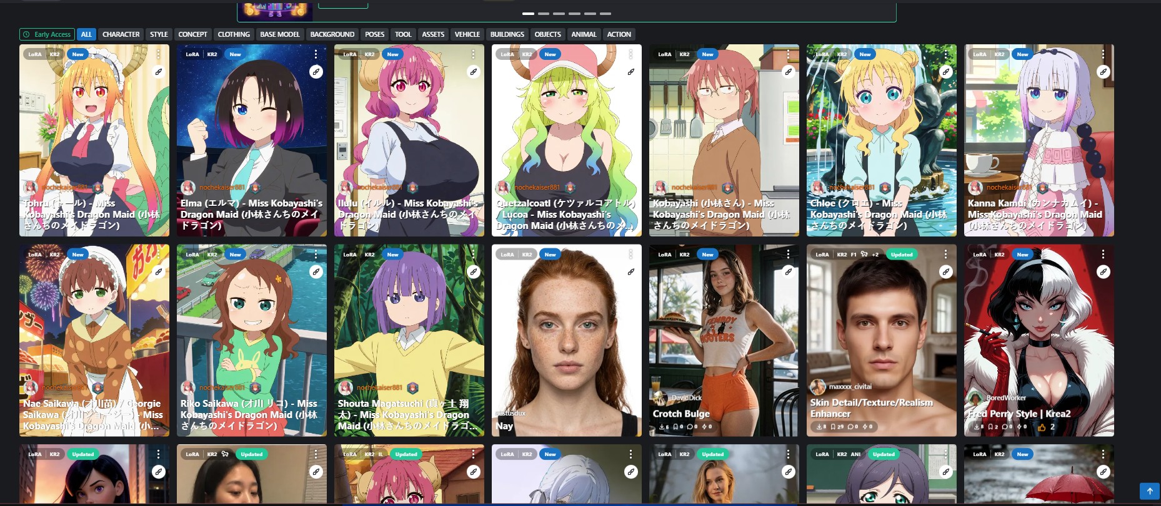Open the Elma Miss Kobayashi's Dragon Maid title

[x=251, y=214]
